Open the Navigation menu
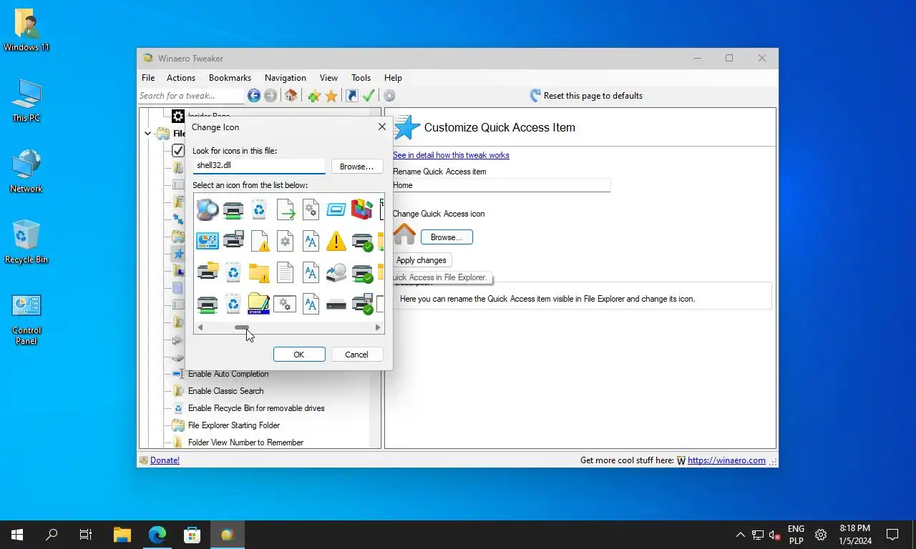Viewport: 916px width, 549px height. pos(286,78)
